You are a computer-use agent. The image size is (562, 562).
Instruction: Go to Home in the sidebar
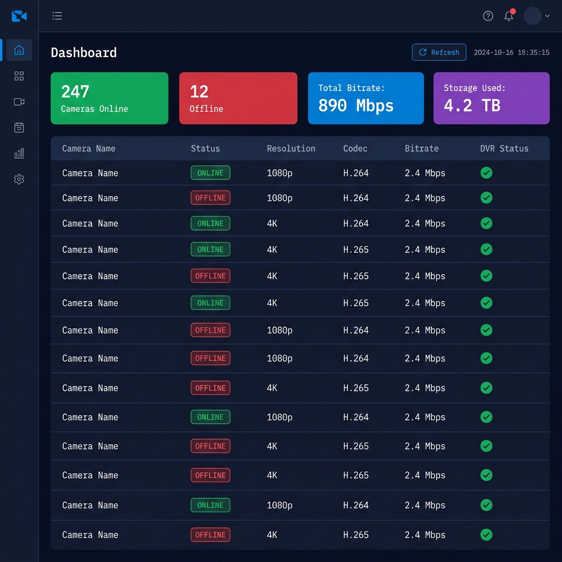(x=19, y=50)
